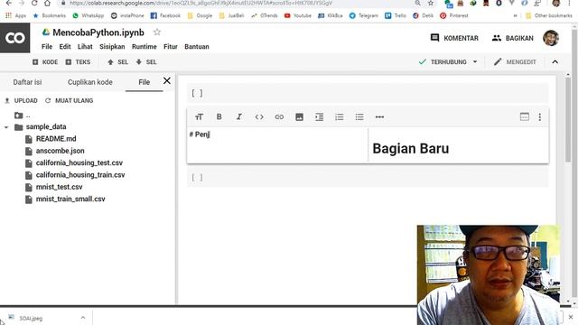Open the account profile avatar
This screenshot has height=325, width=578.
pos(551,38)
